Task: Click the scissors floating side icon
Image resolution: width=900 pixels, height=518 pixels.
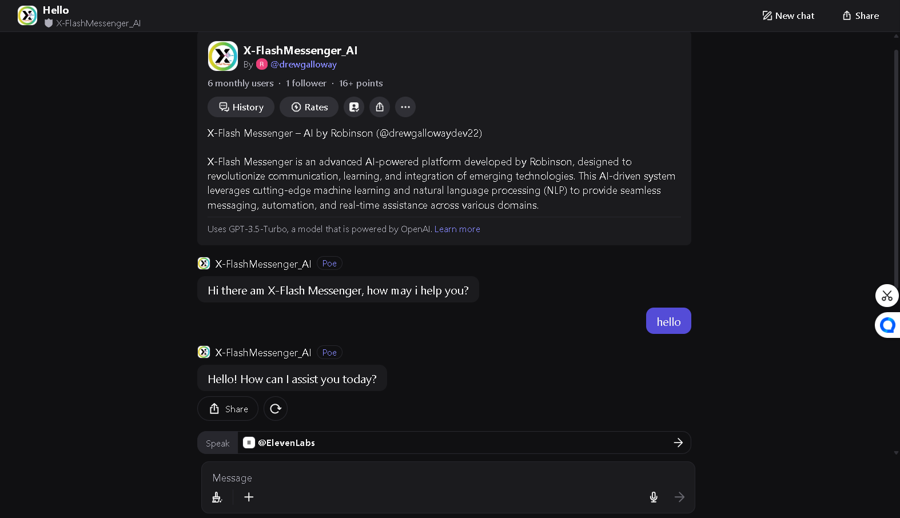Action: point(887,296)
